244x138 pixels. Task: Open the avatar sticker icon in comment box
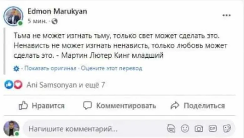pos(171,128)
